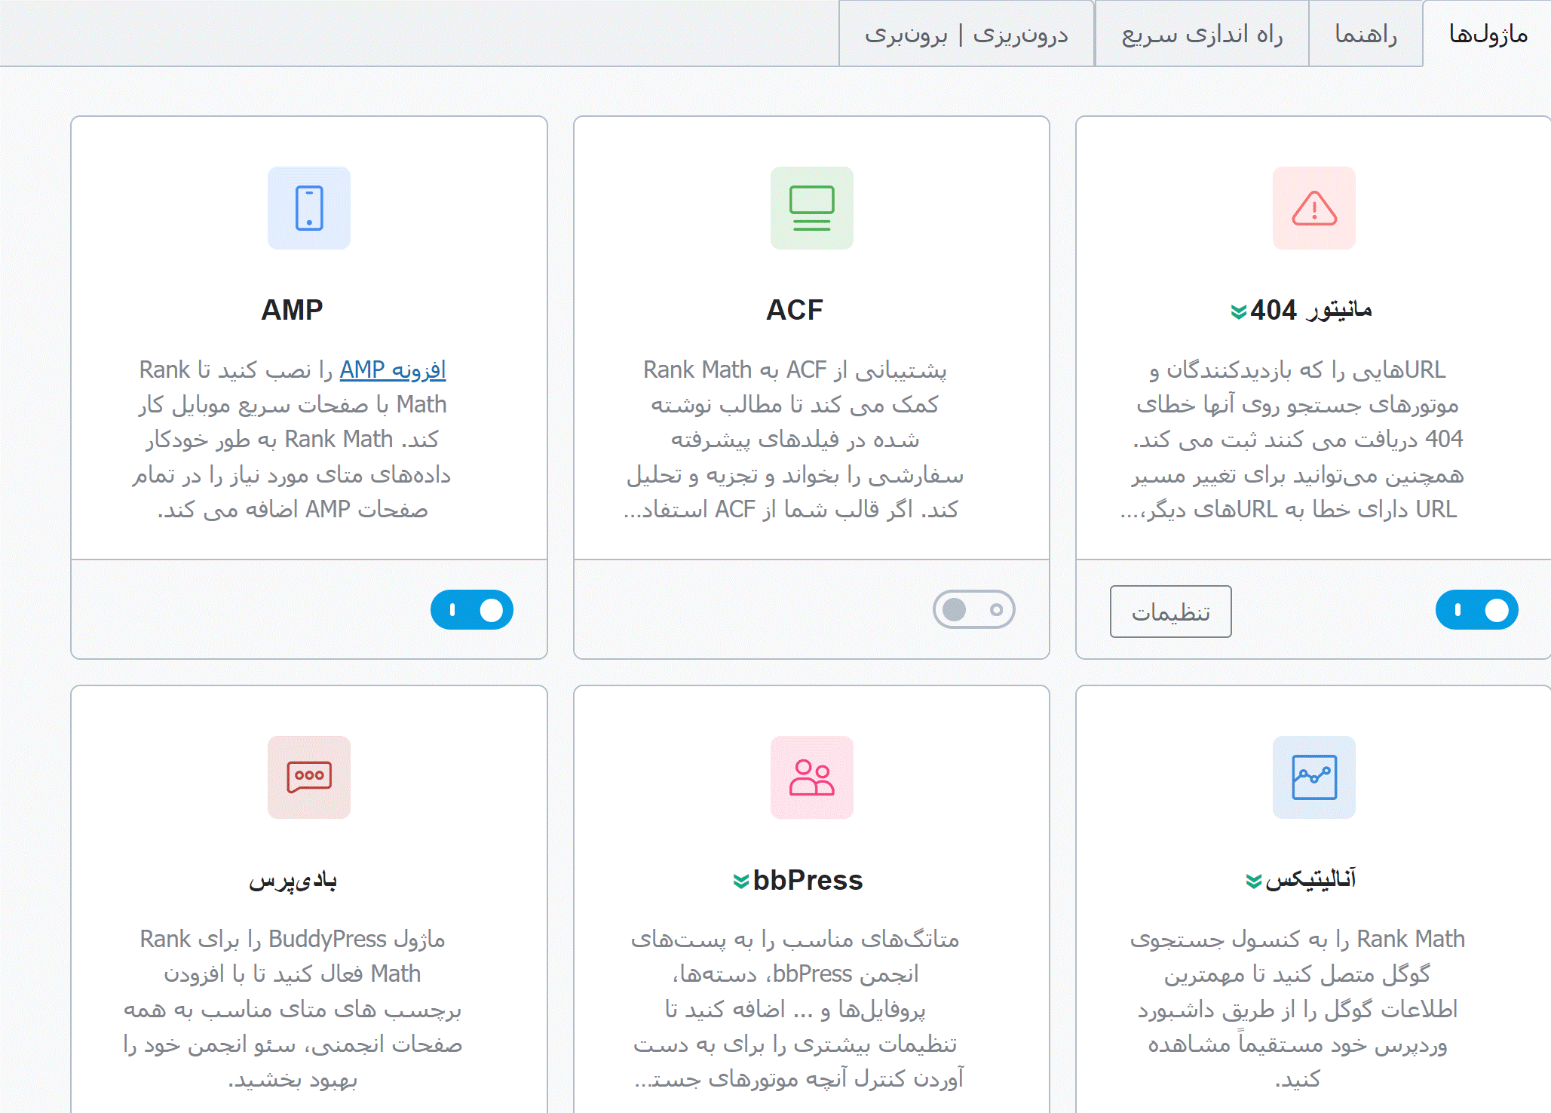The width and height of the screenshot is (1551, 1113).
Task: Open the ماژول‌ها tab
Action: pos(1488,34)
